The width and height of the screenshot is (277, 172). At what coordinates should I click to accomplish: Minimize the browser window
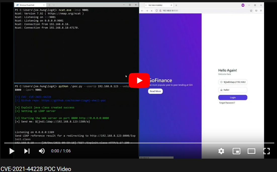[x=249, y=5]
